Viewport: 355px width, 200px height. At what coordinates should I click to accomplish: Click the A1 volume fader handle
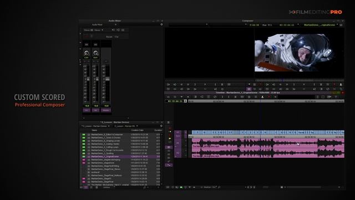pos(88,79)
